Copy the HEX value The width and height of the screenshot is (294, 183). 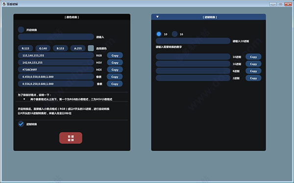115,70
